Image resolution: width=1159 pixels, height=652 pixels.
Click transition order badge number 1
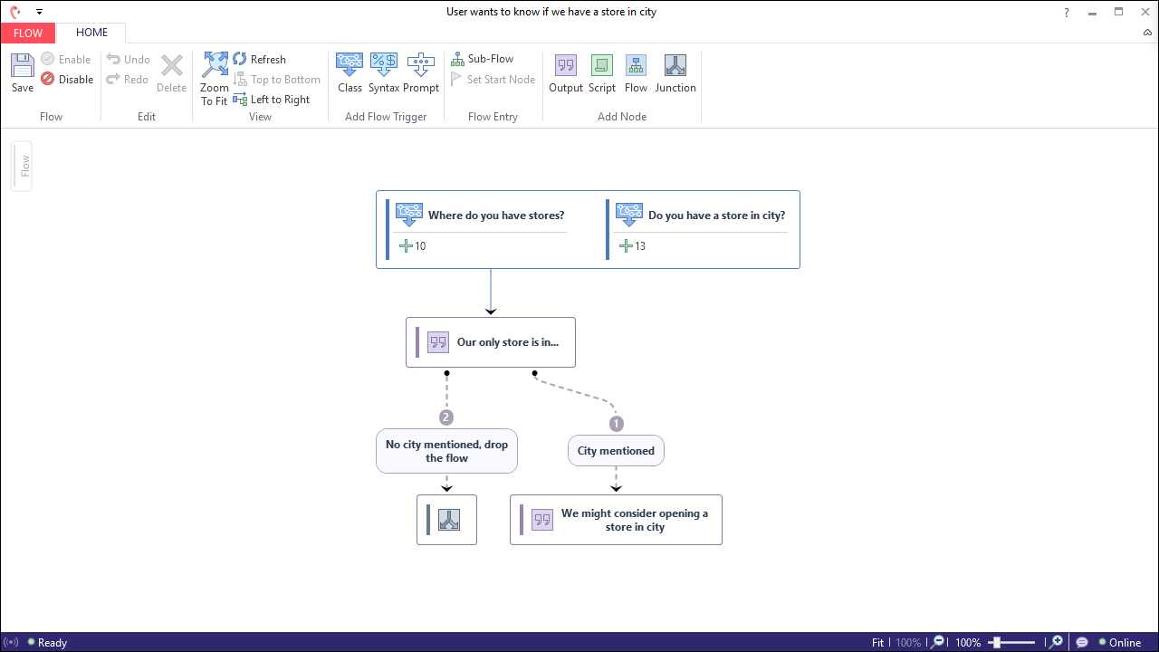[617, 424]
